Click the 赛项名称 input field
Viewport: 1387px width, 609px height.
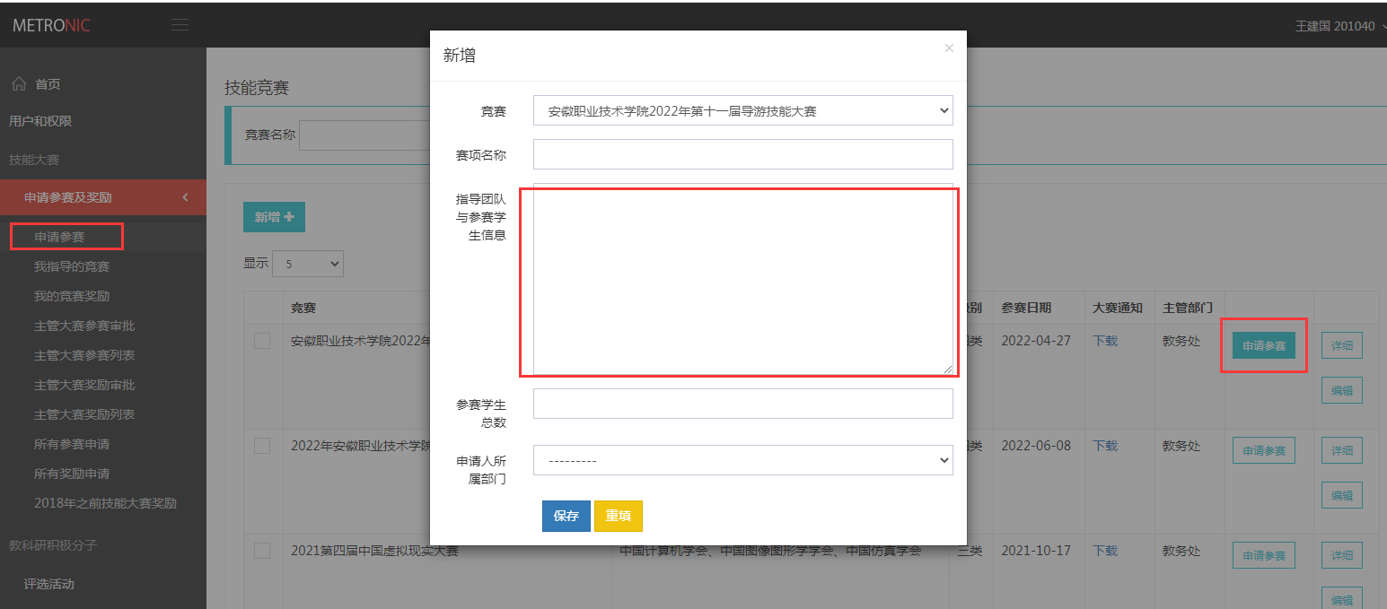point(742,154)
